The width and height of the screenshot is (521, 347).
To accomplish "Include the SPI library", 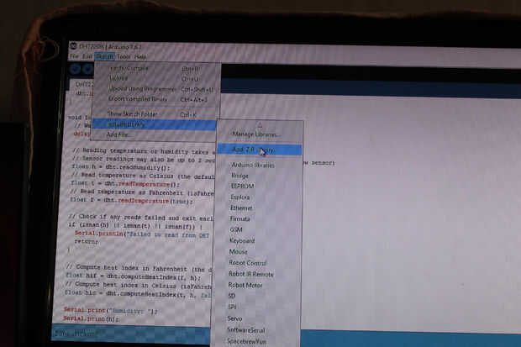I will [x=257, y=308].
